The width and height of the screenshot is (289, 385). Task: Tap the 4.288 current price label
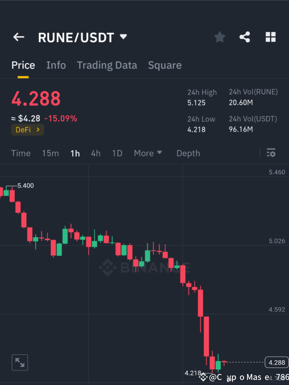tap(276, 362)
